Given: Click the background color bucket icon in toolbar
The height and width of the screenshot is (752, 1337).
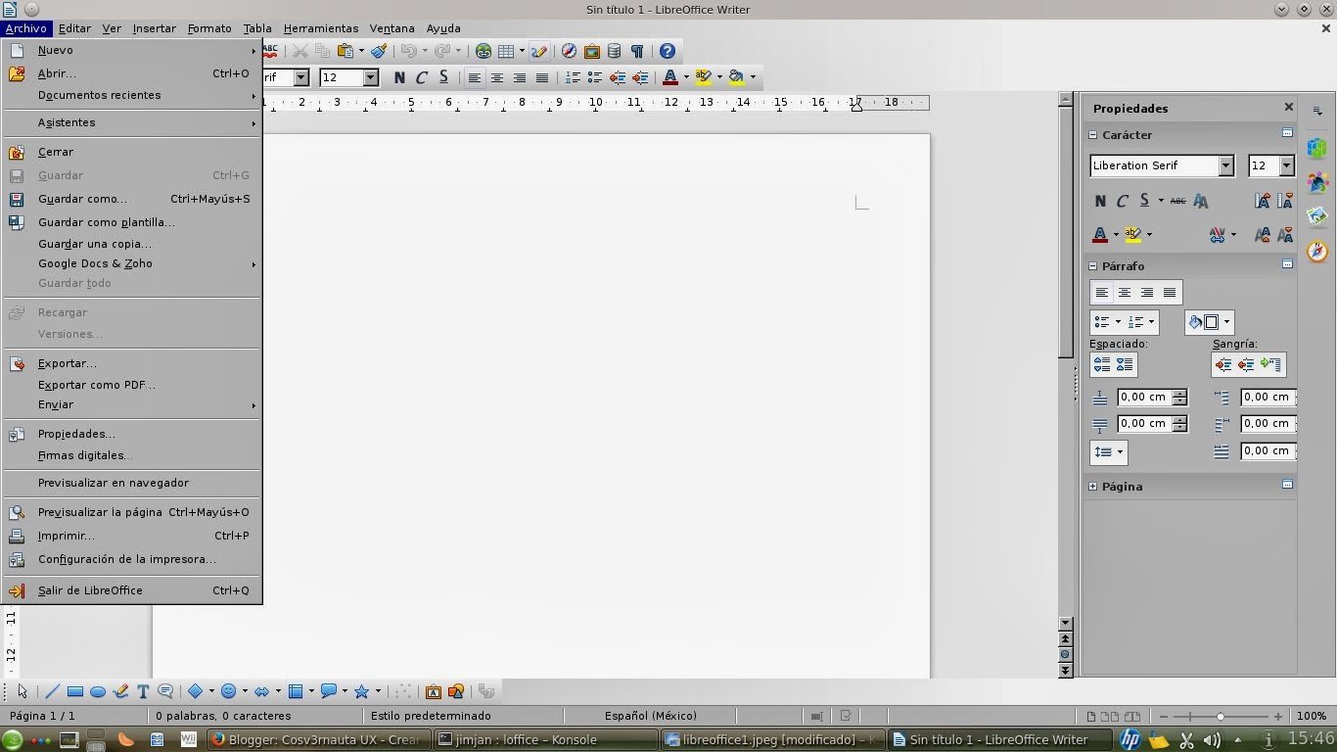Looking at the screenshot, I should 737,77.
